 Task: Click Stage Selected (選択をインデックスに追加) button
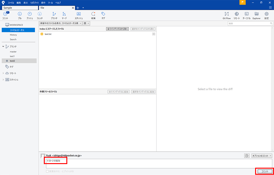tap(143, 92)
